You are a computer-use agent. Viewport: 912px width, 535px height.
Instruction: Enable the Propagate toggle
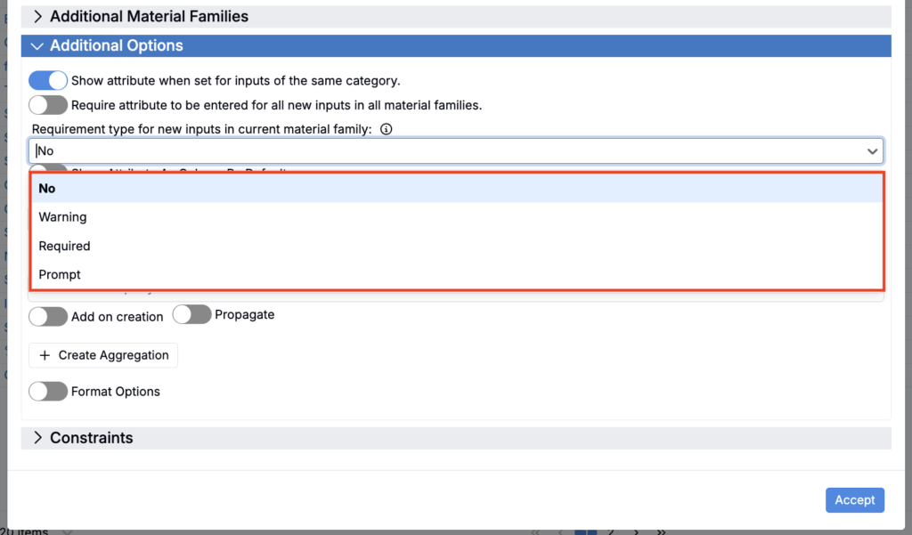coord(191,314)
